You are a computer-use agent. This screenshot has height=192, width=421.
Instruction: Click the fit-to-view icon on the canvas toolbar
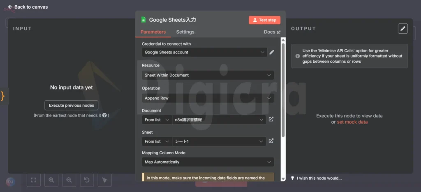[34, 180]
